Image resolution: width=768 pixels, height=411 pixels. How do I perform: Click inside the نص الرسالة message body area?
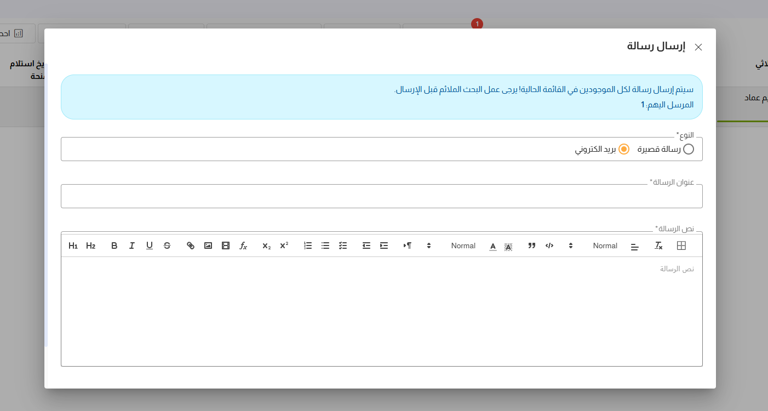tap(381, 312)
